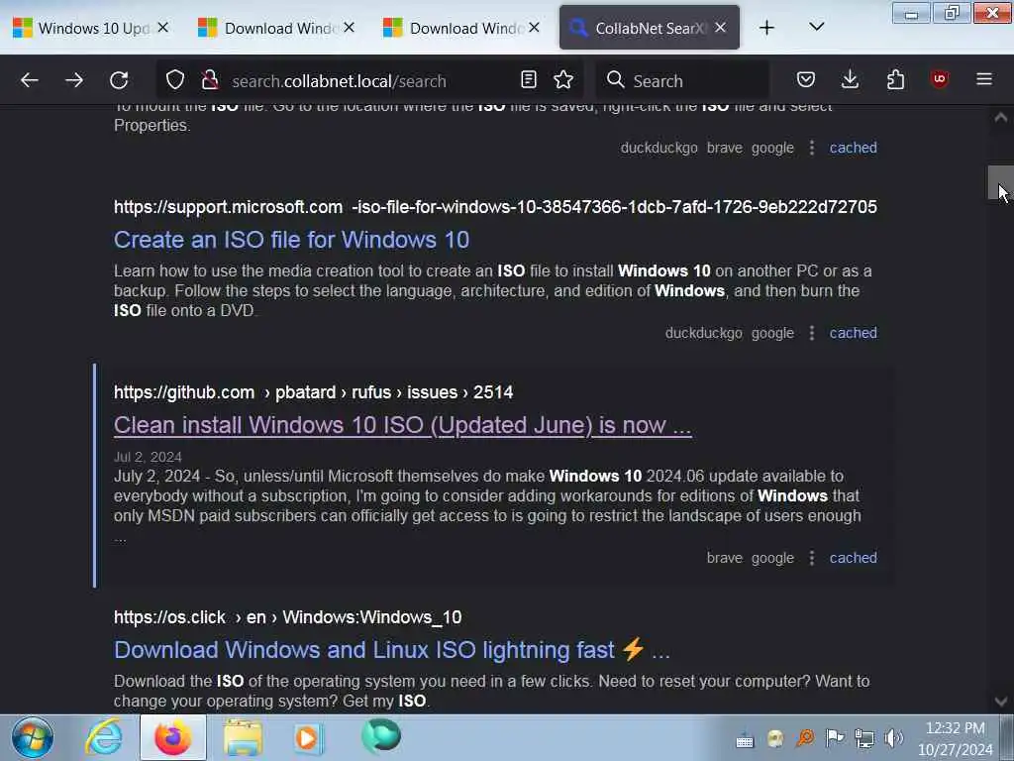The width and height of the screenshot is (1014, 761).
Task: Expand options dots for the topmost result
Action: [x=812, y=148]
